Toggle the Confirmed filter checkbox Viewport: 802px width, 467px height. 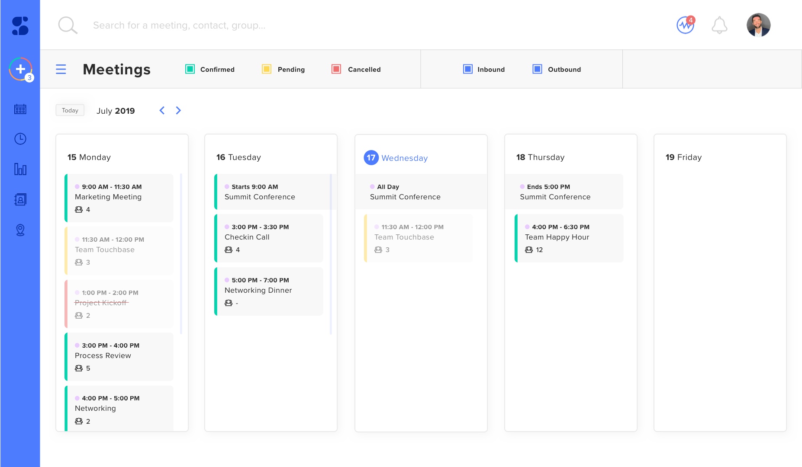(x=190, y=69)
